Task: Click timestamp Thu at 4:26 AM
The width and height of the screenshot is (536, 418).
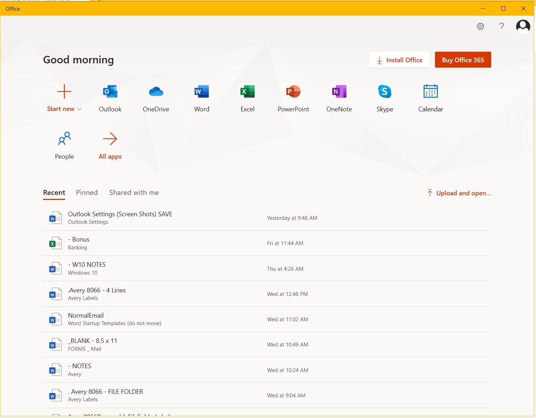Action: [285, 269]
